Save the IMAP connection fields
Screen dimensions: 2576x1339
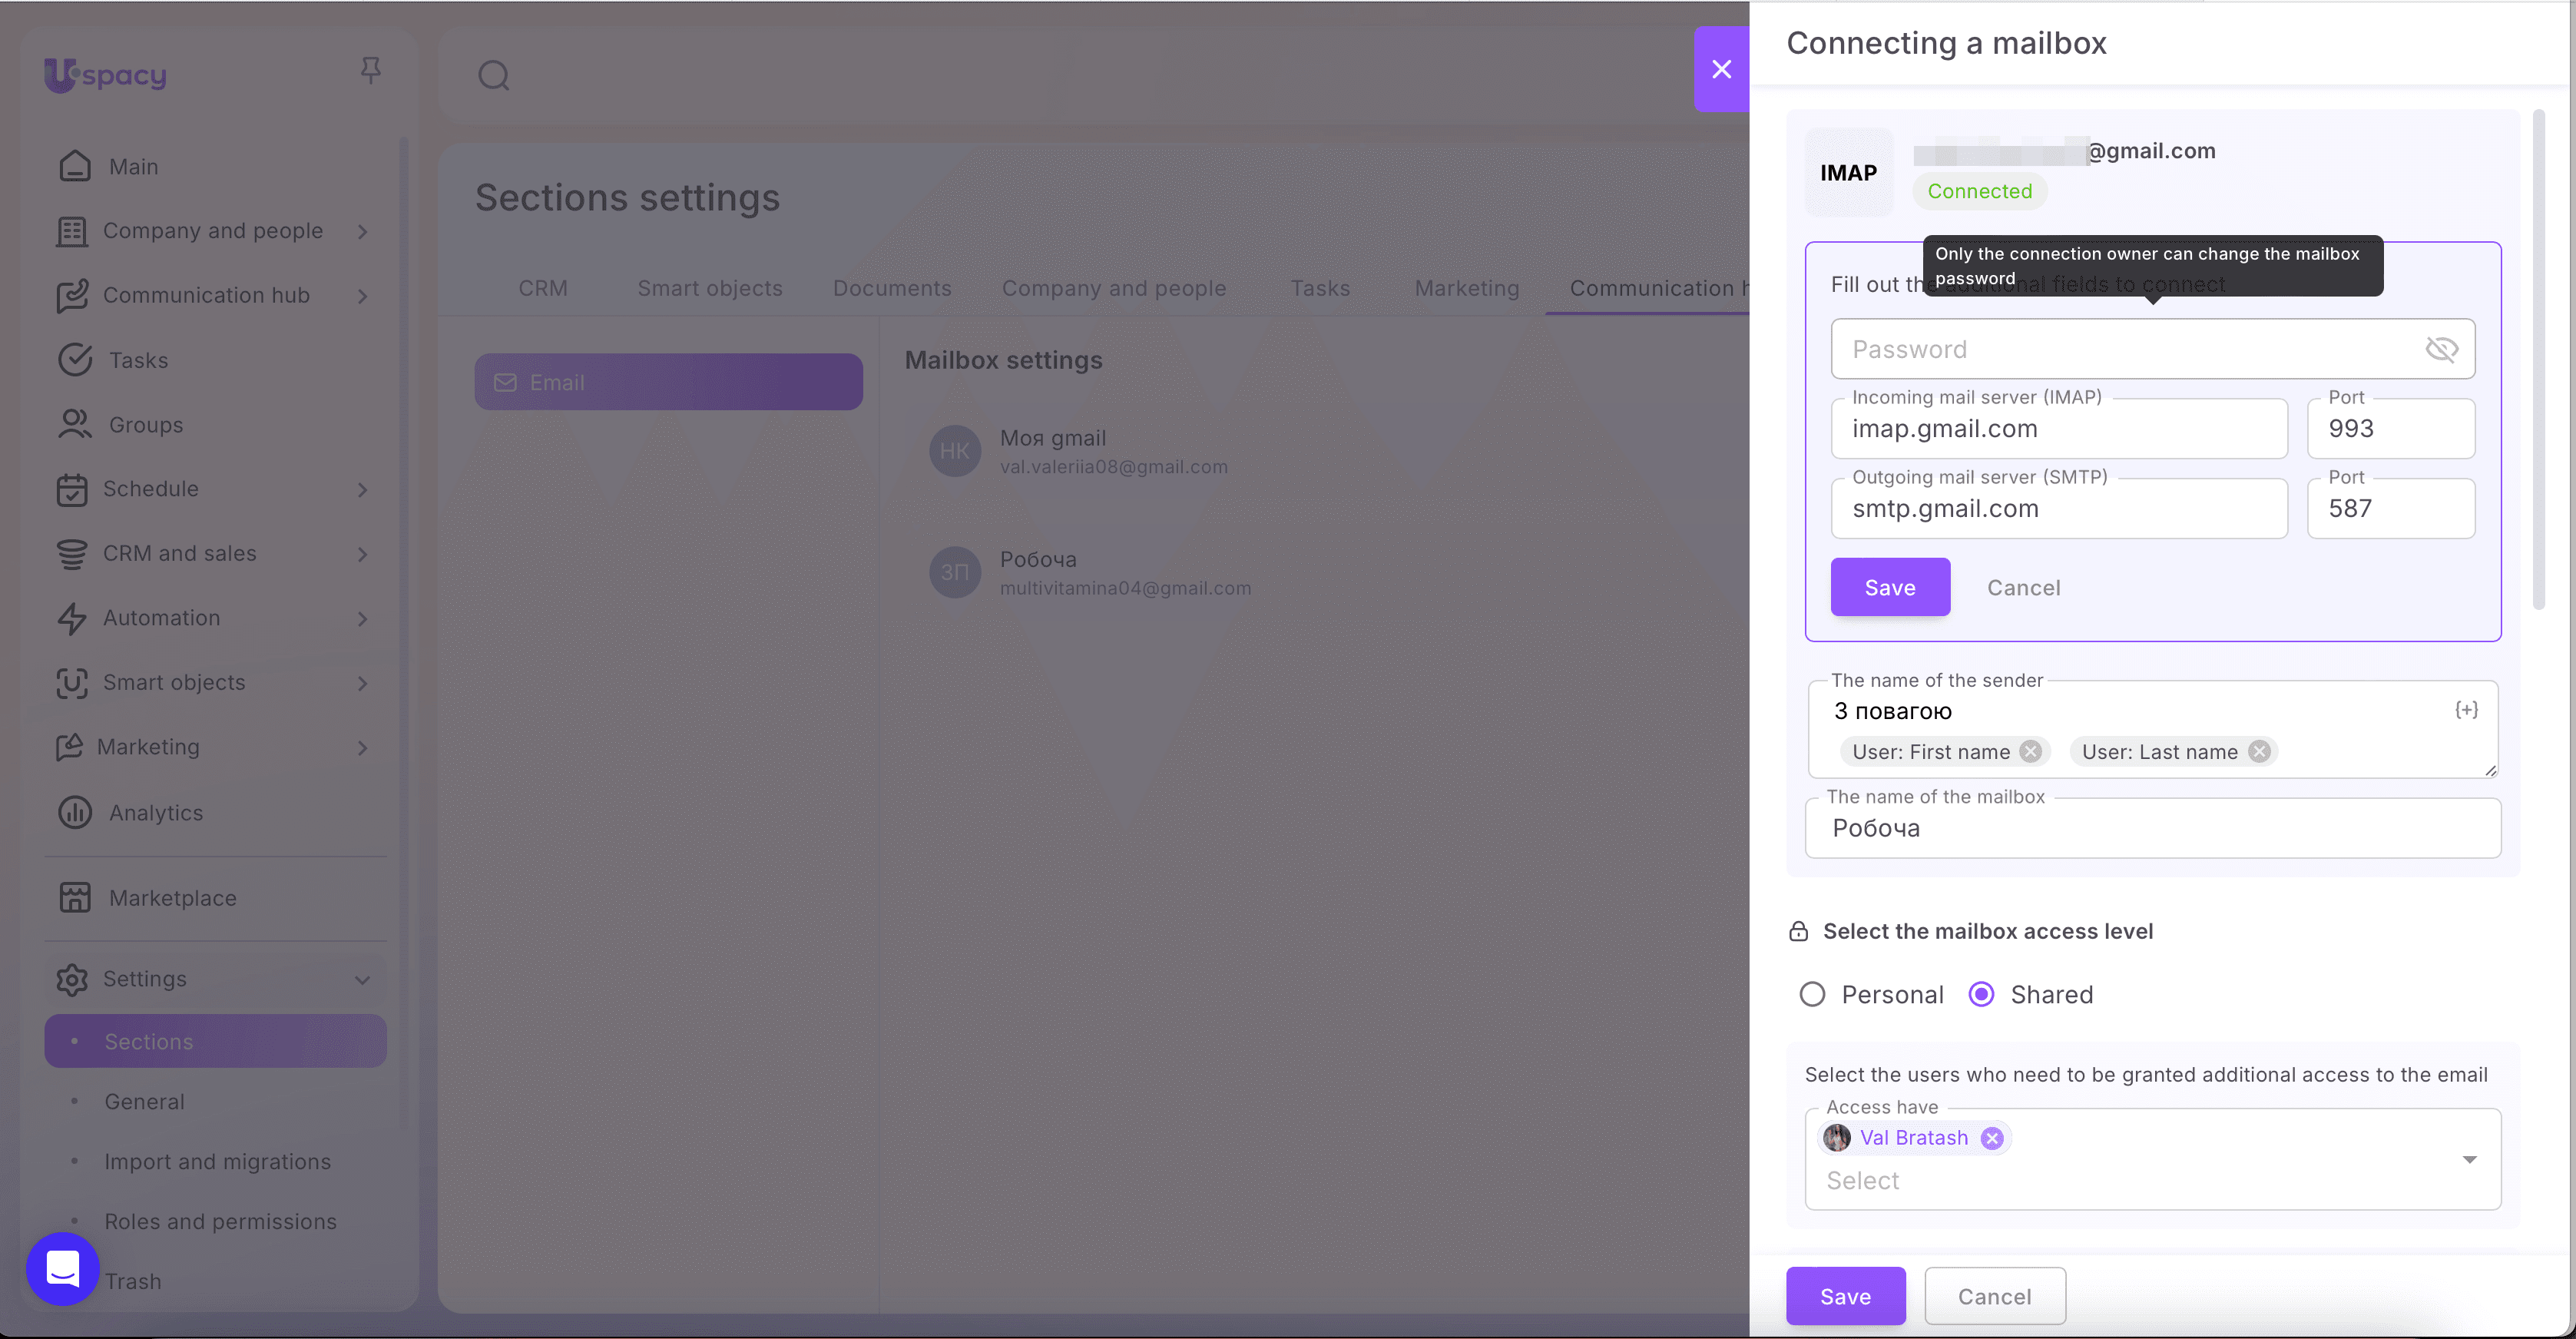pos(1890,587)
